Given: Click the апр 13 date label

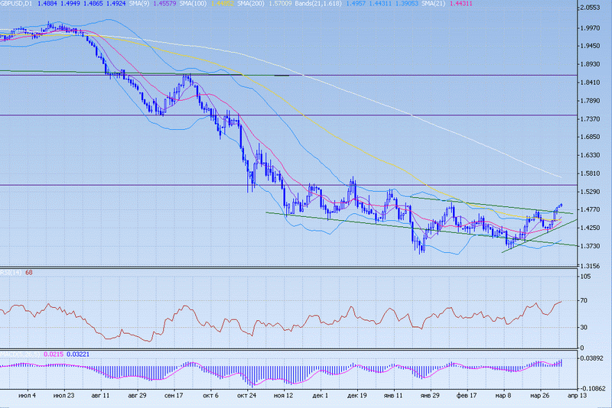Looking at the screenshot, I should pyautogui.click(x=576, y=397).
